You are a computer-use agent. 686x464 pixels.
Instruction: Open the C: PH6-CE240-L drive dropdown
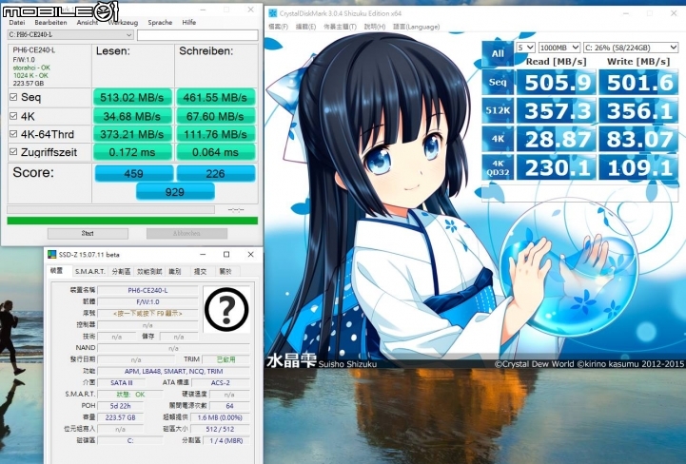70,34
